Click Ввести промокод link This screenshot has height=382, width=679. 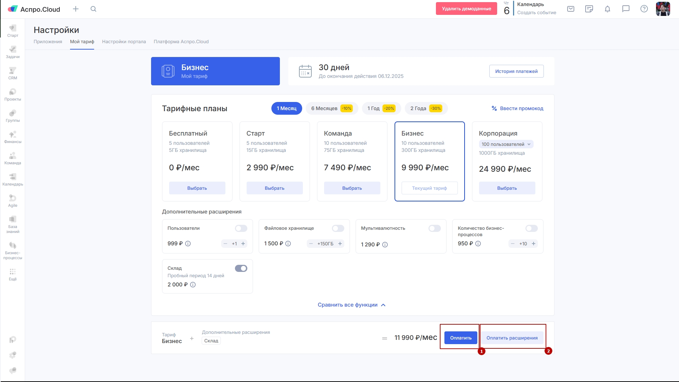[517, 108]
